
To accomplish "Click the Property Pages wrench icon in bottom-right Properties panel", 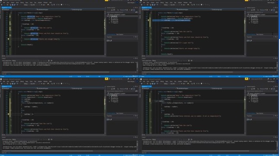I will coord(251,120).
